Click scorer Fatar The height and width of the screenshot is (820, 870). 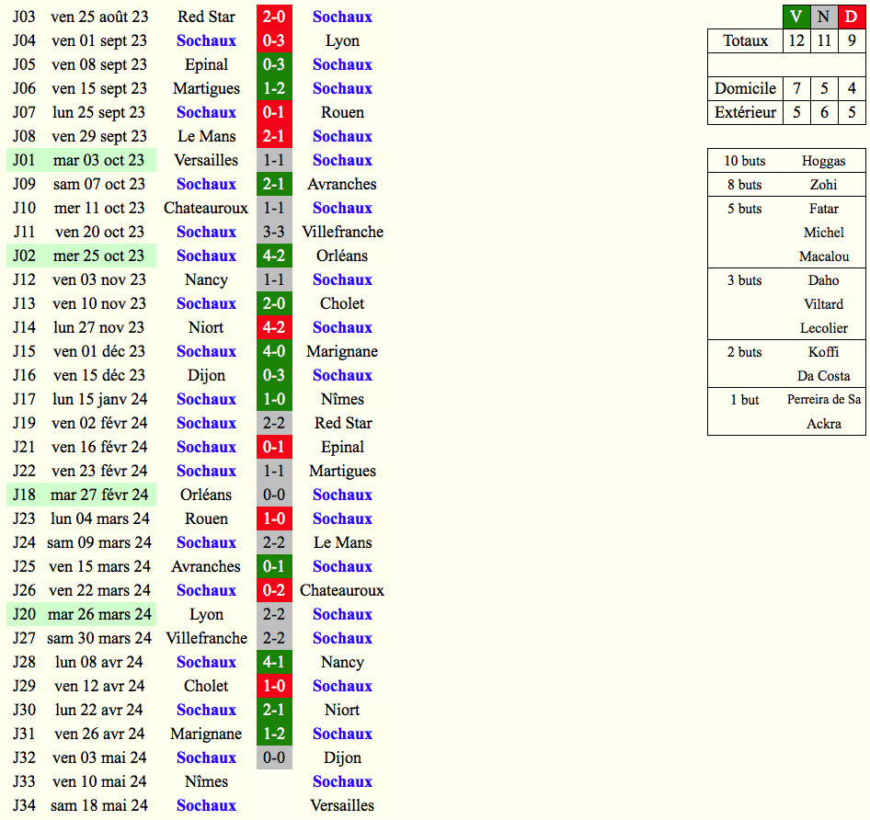tap(823, 209)
